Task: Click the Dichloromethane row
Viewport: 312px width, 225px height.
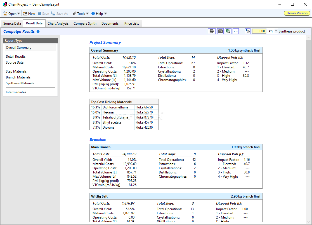Action: point(124,107)
